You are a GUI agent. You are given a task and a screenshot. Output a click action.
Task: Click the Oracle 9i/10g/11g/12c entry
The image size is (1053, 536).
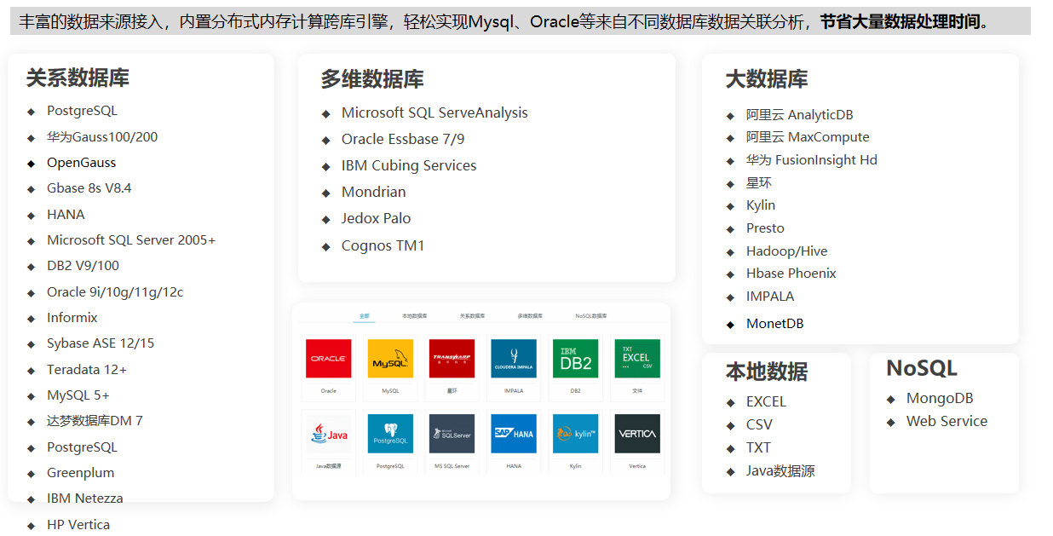coord(115,292)
